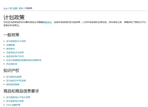The image size is (148, 107).
Task: Go to 账户设置 breadcrumb
Action: (x=13, y=8)
